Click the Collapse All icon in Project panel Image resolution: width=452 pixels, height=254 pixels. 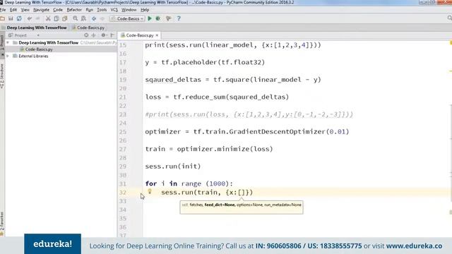pos(94,35)
